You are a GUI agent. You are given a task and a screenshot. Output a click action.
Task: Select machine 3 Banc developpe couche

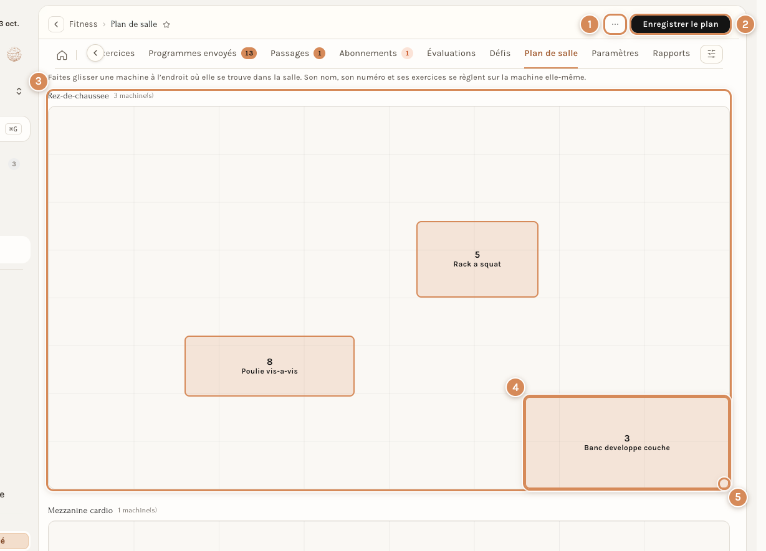click(x=627, y=443)
